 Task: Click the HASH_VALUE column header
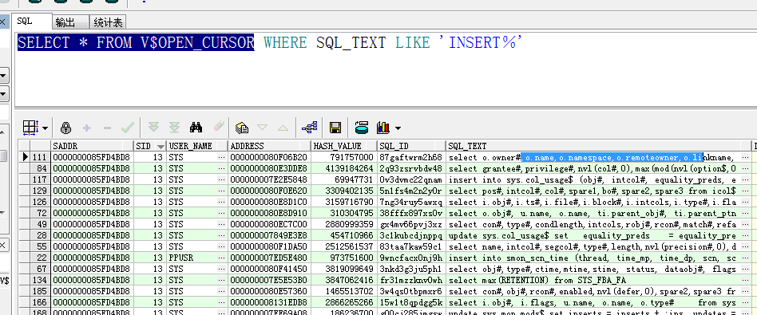tap(344, 146)
